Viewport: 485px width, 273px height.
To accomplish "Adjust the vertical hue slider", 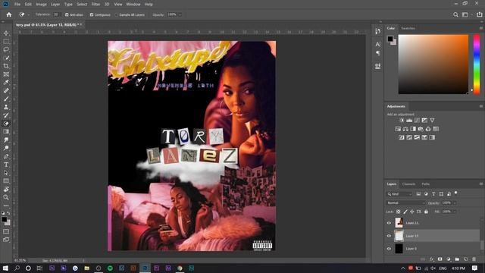I will tap(477, 64).
